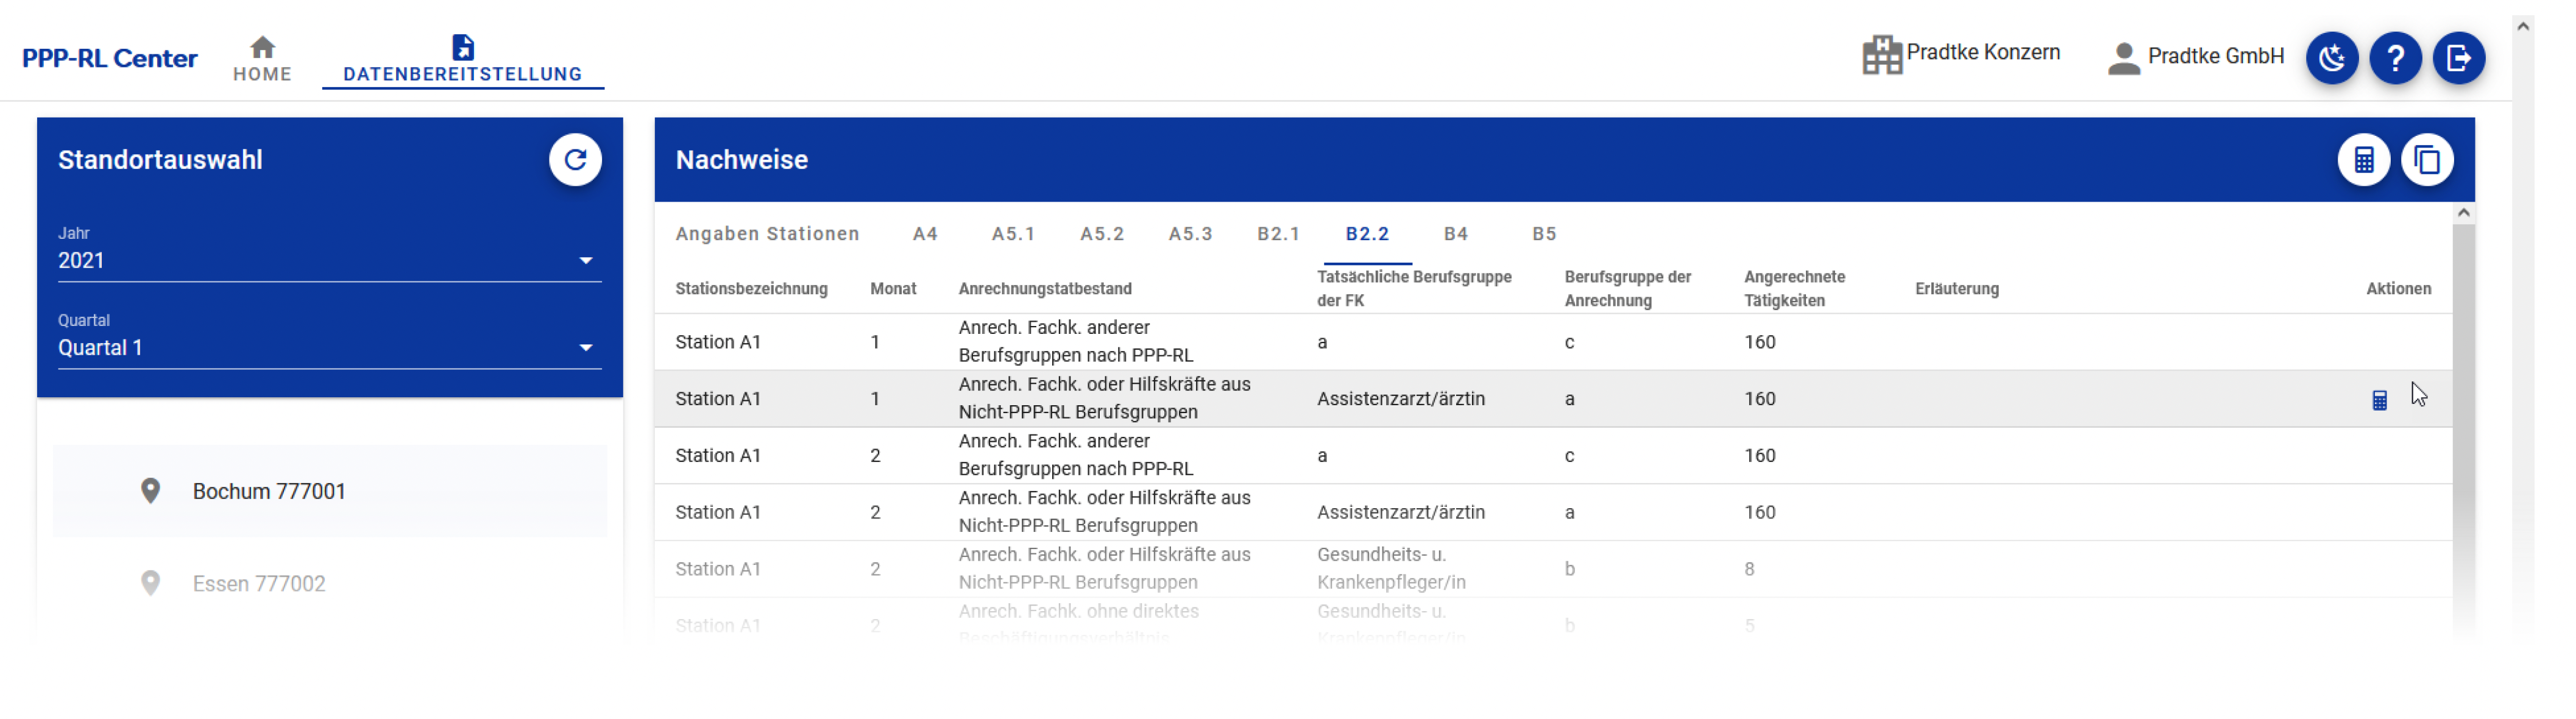
Task: Click the Anrechnungstatbestand column header
Action: [1044, 289]
